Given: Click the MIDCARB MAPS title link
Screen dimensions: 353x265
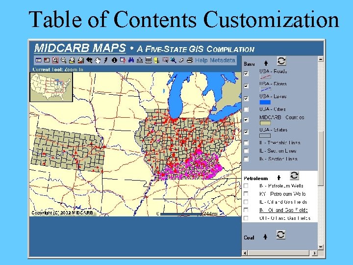Looking at the screenshot, I should (x=80, y=48).
